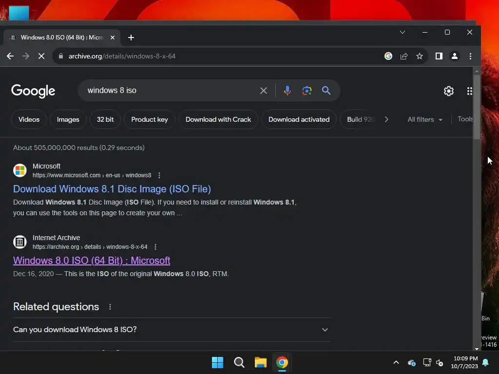Open Windows taskbar search
Image resolution: width=499 pixels, height=374 pixels.
pyautogui.click(x=239, y=362)
